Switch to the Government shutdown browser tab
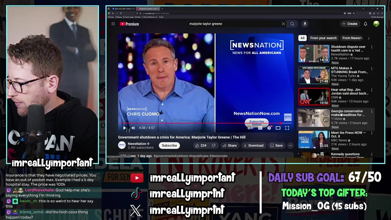Viewport: 391px width, 220px height. point(148,9)
